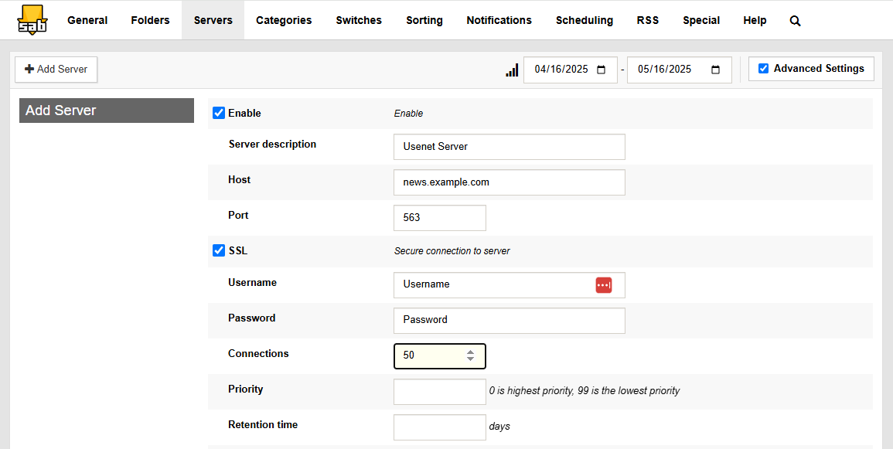The image size is (893, 449).
Task: Open the Switches tab
Action: click(x=359, y=20)
